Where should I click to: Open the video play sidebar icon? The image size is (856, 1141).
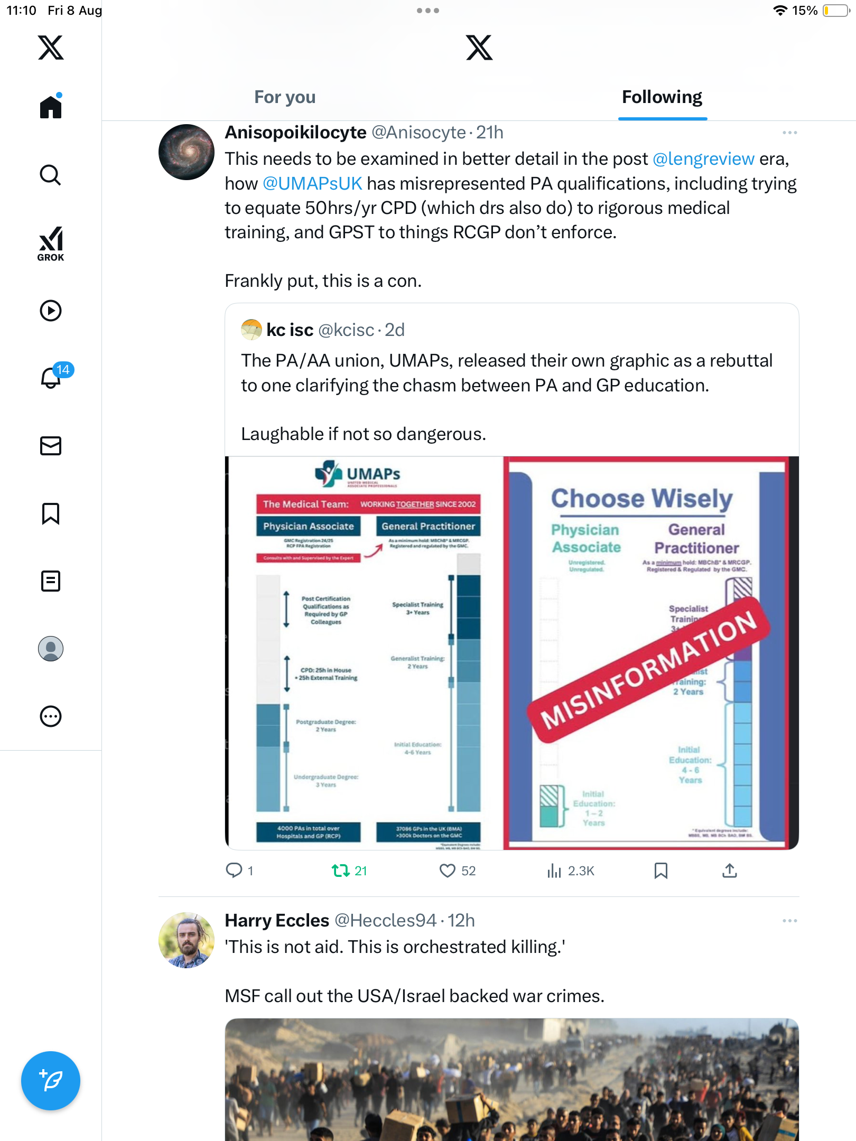(51, 311)
